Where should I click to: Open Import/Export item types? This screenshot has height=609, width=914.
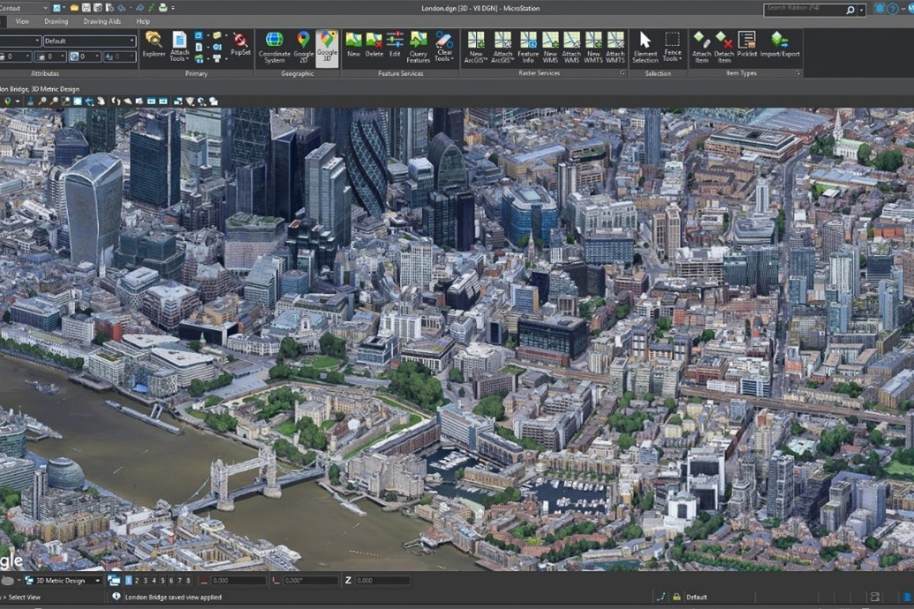pos(780,44)
